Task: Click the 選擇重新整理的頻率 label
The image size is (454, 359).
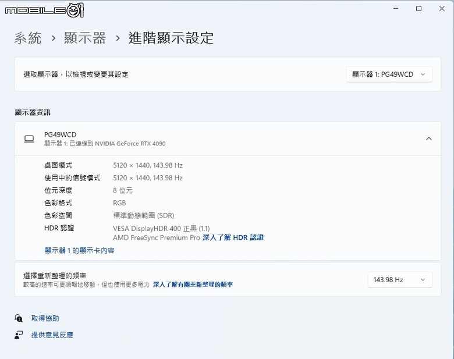Action: [55, 276]
